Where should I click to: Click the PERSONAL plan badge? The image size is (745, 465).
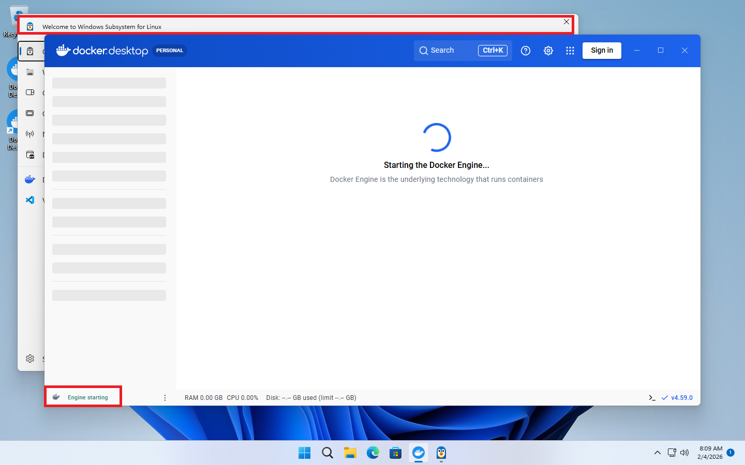(x=170, y=51)
